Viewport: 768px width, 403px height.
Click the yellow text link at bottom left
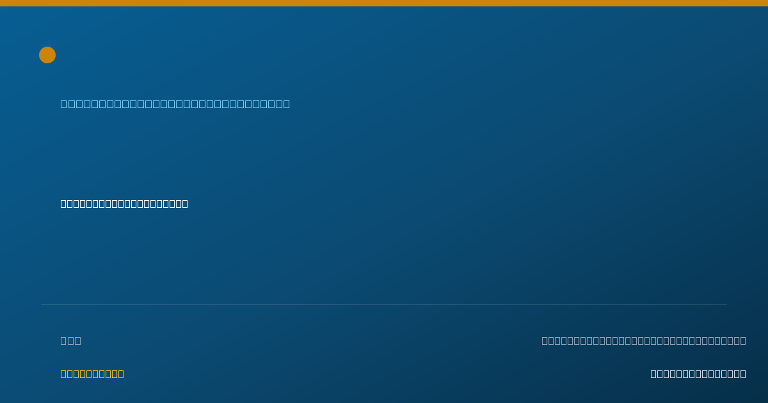click(x=92, y=374)
